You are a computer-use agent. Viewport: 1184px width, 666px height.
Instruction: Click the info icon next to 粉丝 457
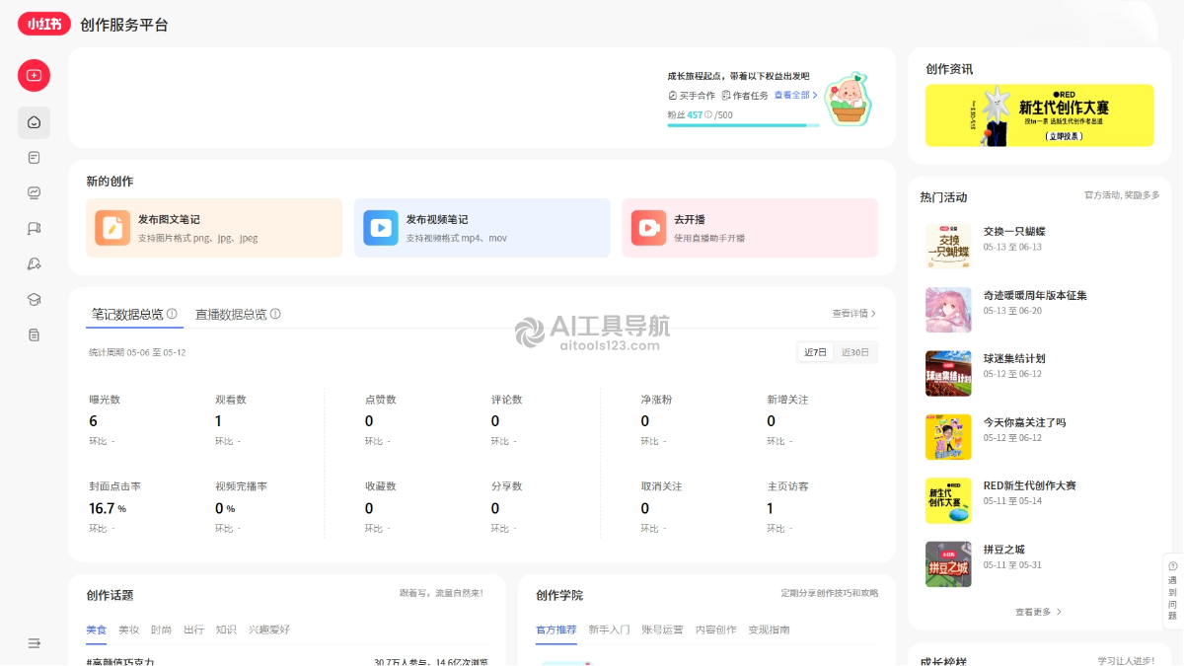[708, 114]
